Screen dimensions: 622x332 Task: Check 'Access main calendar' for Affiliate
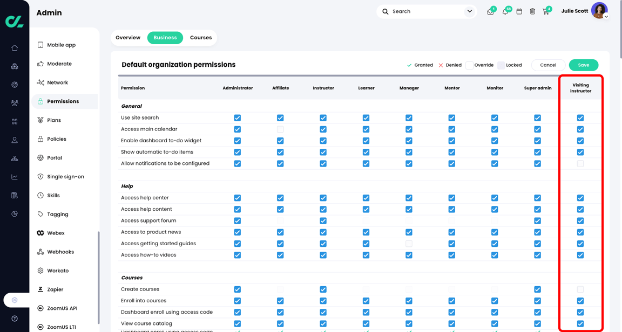click(280, 129)
